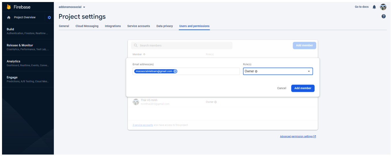Click the Search members field
Screen dimensions: 392x156
(x=182, y=45)
